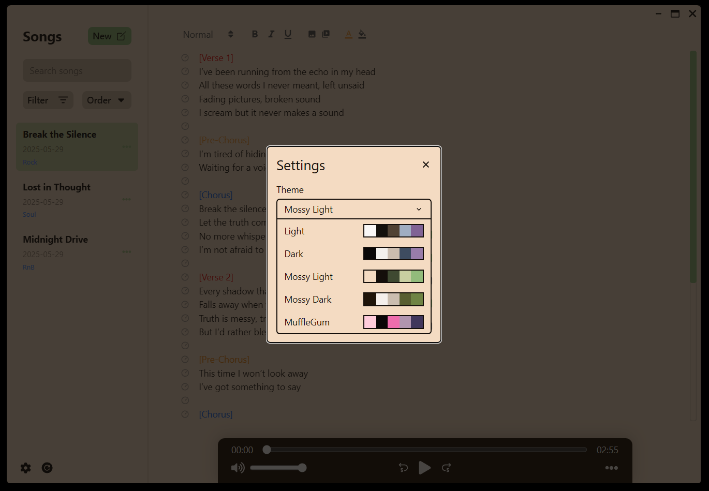Insert an image into the lyrics
This screenshot has height=491, width=709.
point(312,34)
